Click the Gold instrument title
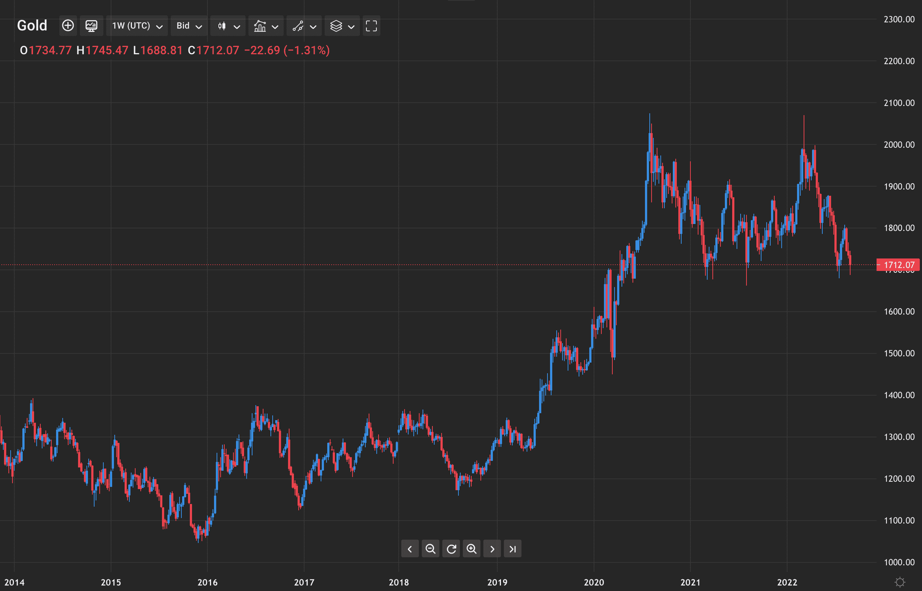The height and width of the screenshot is (591, 922). [x=32, y=25]
